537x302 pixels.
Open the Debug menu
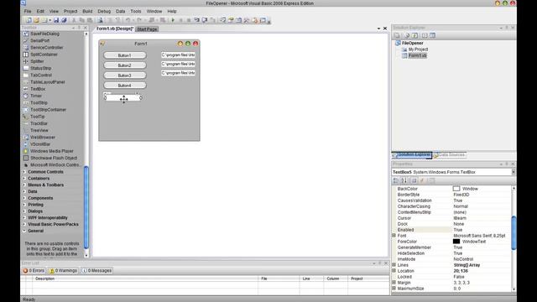point(104,11)
